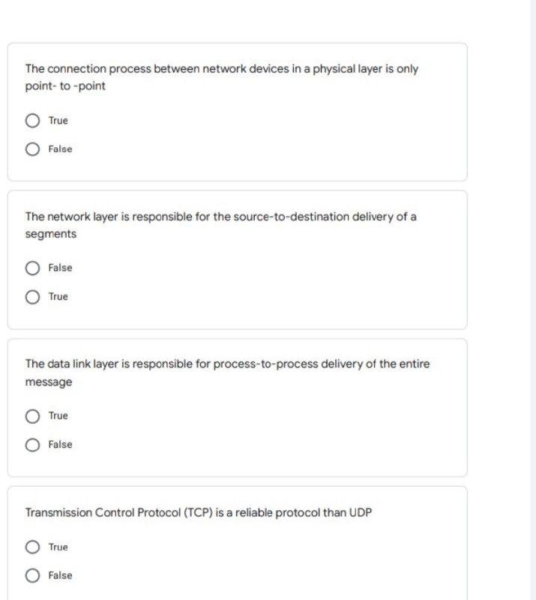This screenshot has height=600, width=536.
Task: Click the True label in the first question
Action: point(57,120)
